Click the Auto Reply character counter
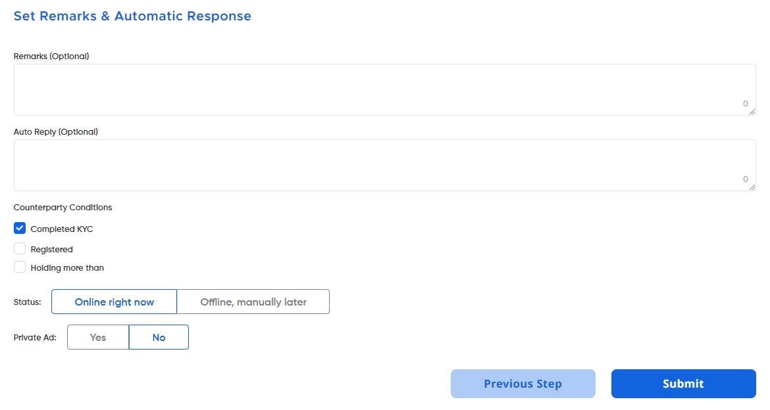 [x=746, y=179]
